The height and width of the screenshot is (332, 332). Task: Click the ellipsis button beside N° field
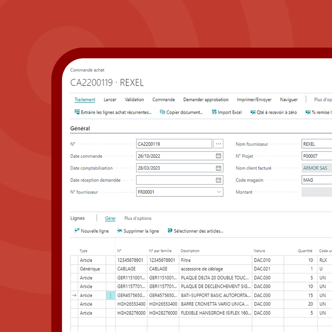(218, 144)
